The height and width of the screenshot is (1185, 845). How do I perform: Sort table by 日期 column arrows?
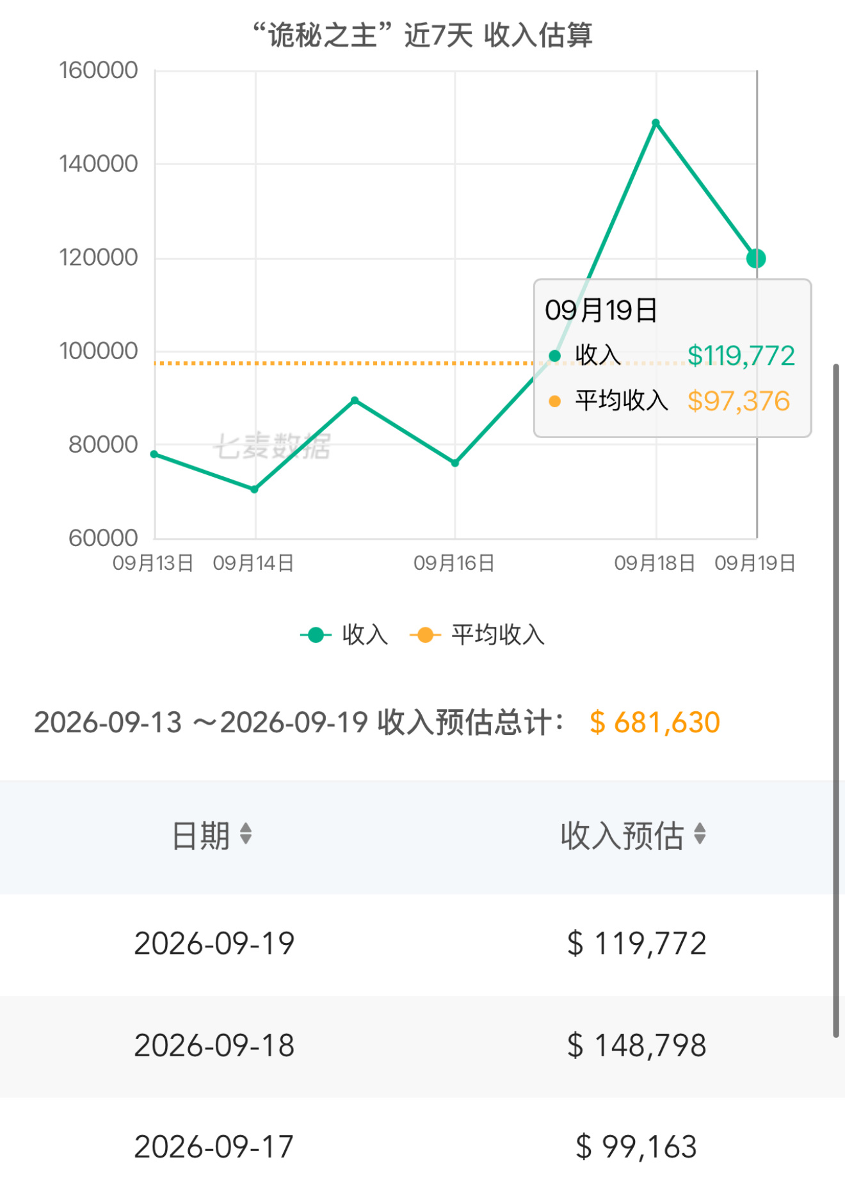tap(246, 834)
